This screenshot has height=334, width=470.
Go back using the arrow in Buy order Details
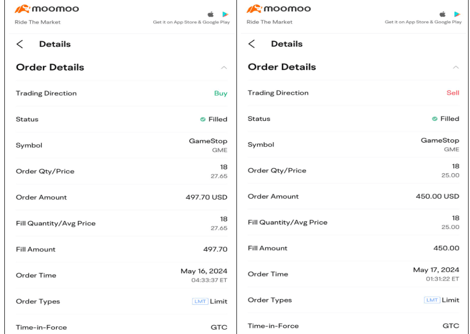tap(20, 44)
